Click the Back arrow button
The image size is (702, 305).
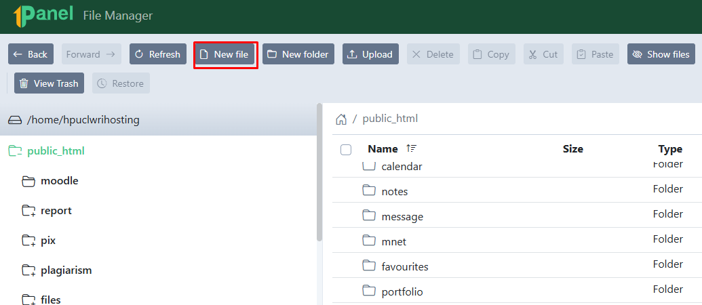click(31, 54)
